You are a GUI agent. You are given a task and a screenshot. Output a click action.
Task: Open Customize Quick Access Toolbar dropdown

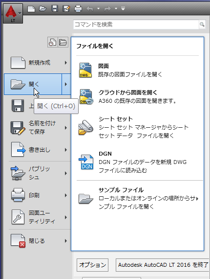point(123,8)
